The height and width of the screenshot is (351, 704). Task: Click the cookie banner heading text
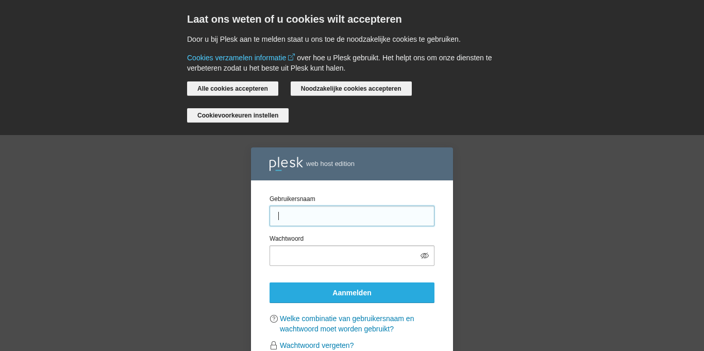[294, 19]
